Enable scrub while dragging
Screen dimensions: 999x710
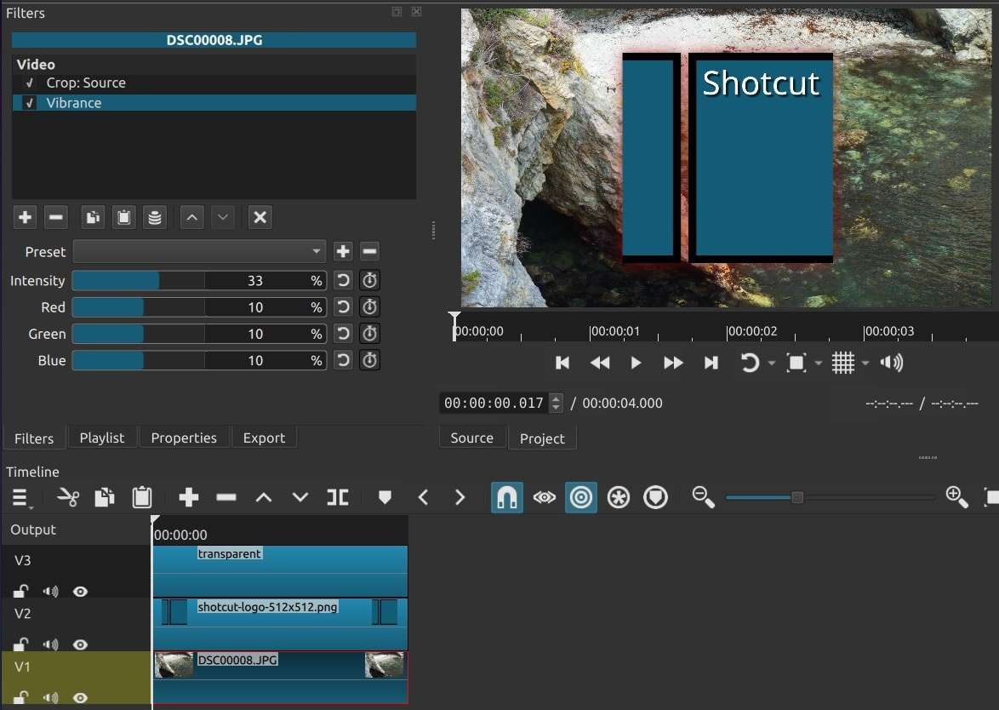point(544,497)
